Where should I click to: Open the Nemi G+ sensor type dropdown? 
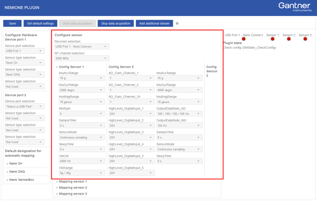(25, 63)
